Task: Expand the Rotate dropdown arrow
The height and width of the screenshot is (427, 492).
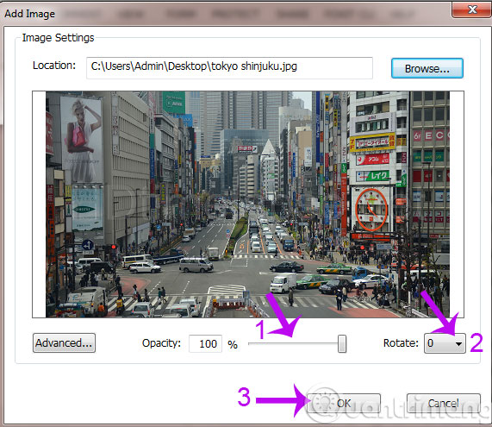Action: 458,343
